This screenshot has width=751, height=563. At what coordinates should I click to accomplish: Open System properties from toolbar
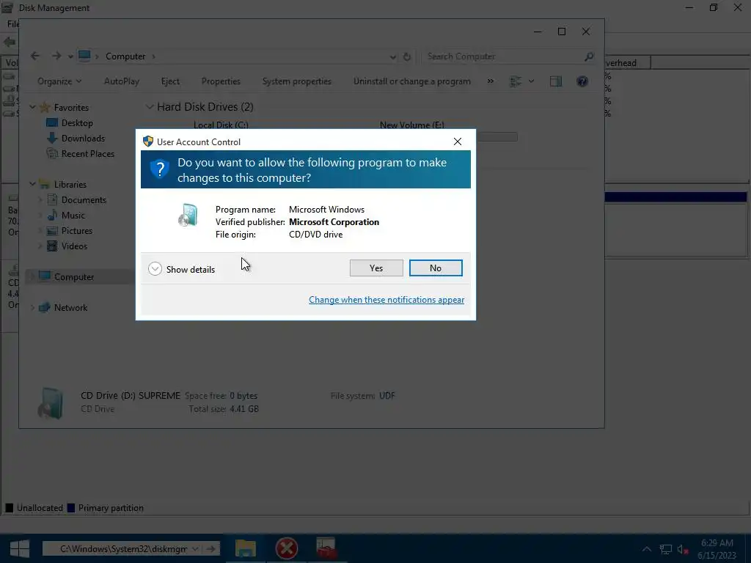(x=296, y=81)
